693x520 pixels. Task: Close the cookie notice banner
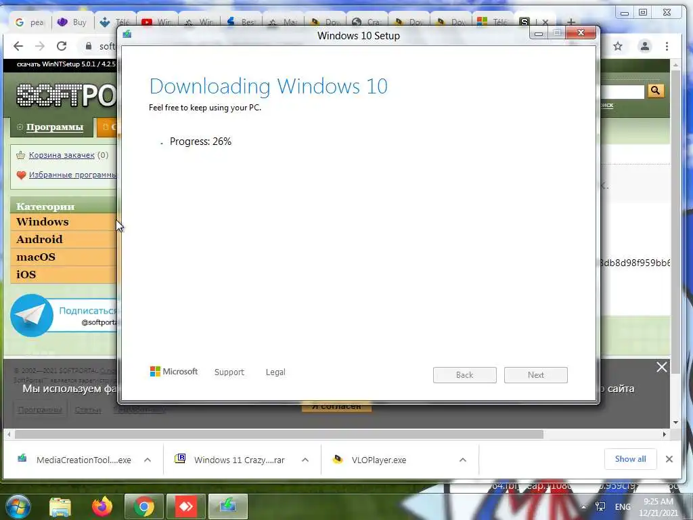[662, 367]
